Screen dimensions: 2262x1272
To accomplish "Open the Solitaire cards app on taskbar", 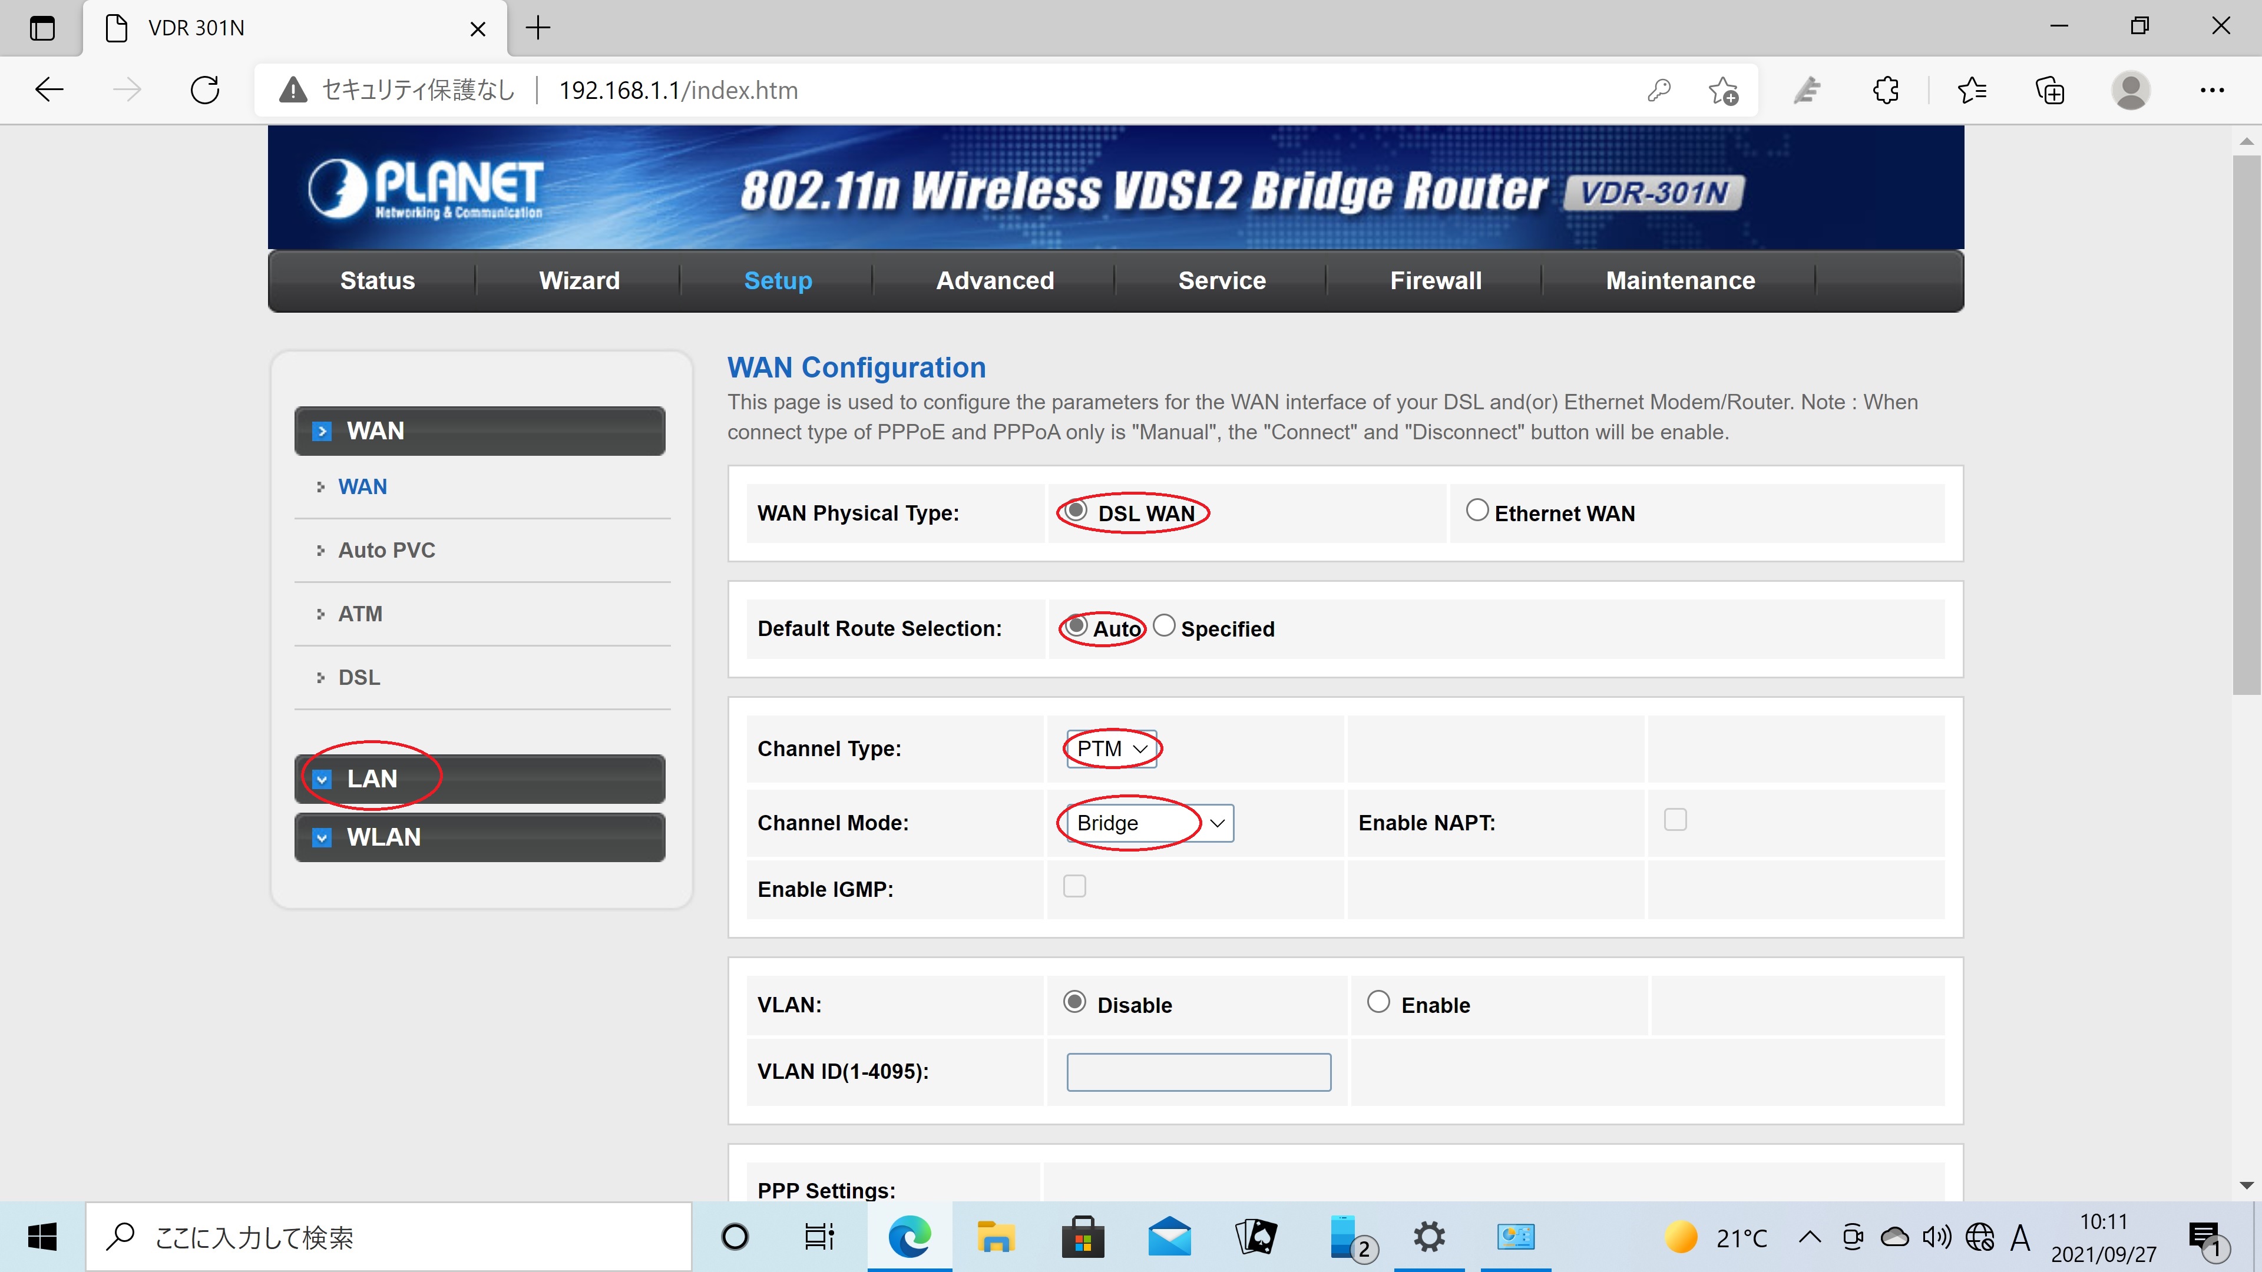I will click(1256, 1237).
